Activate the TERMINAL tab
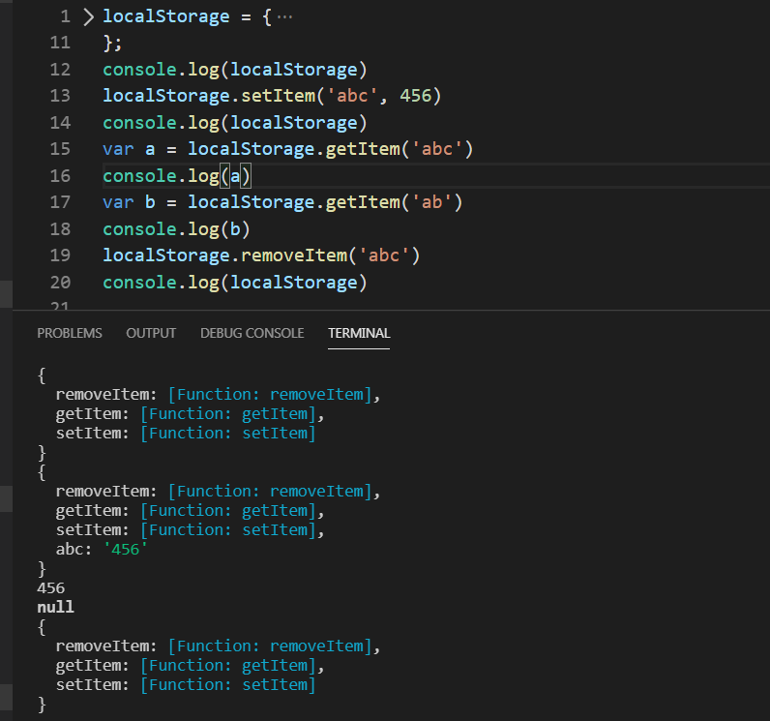770x721 pixels. [359, 333]
